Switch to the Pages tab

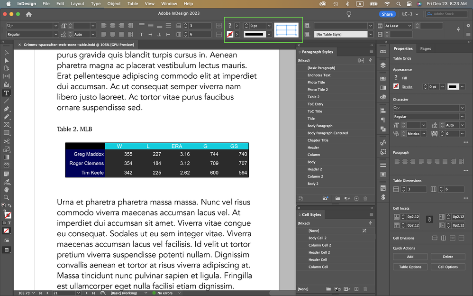[425, 49]
